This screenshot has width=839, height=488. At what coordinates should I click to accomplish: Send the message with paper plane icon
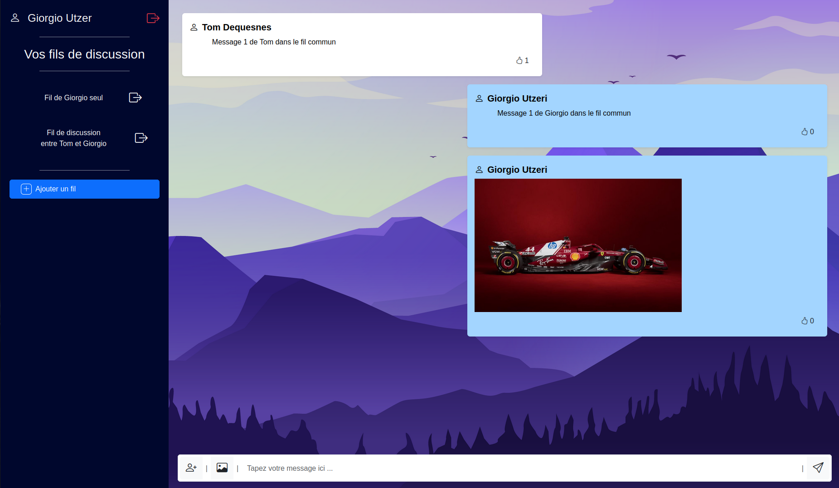[x=818, y=468]
